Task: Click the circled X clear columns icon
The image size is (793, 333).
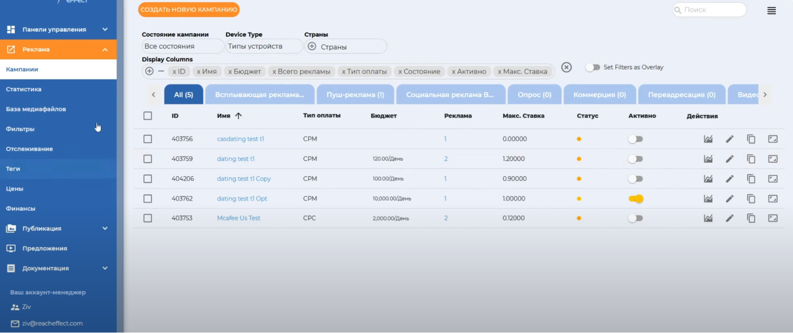Action: (566, 67)
